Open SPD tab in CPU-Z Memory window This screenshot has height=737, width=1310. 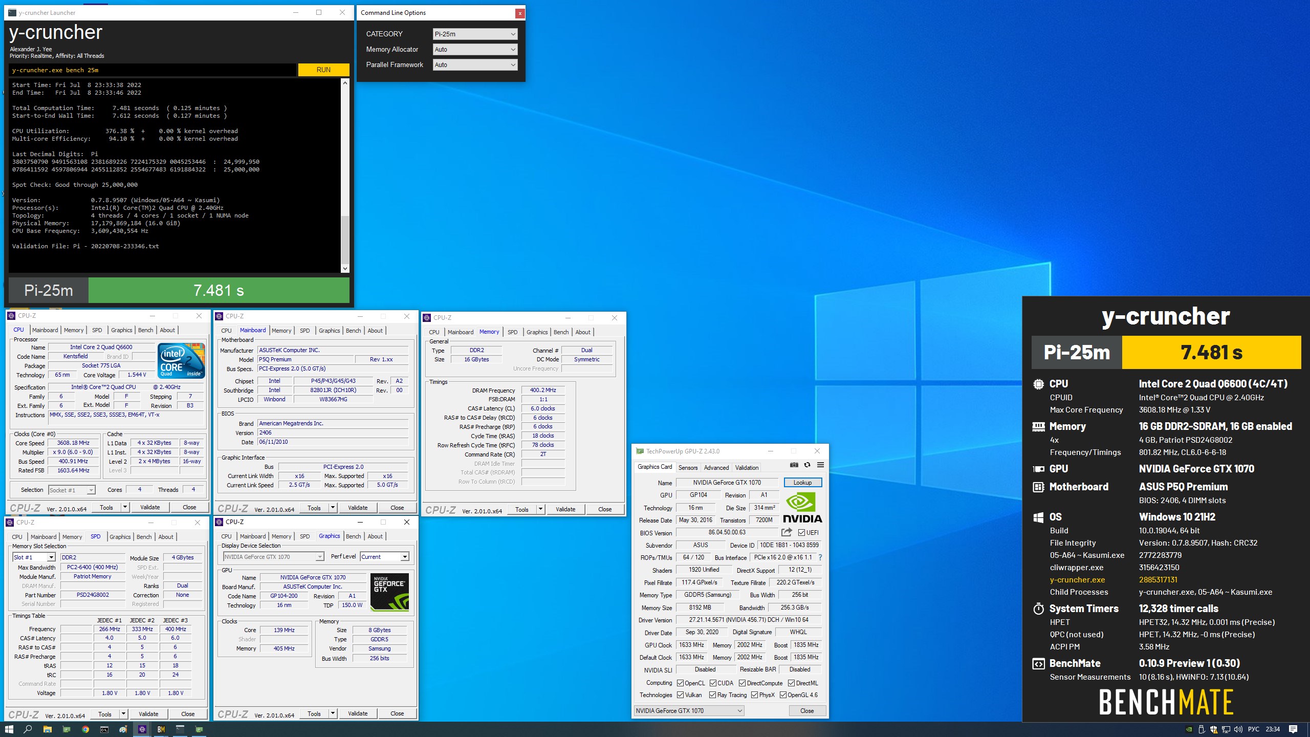512,332
